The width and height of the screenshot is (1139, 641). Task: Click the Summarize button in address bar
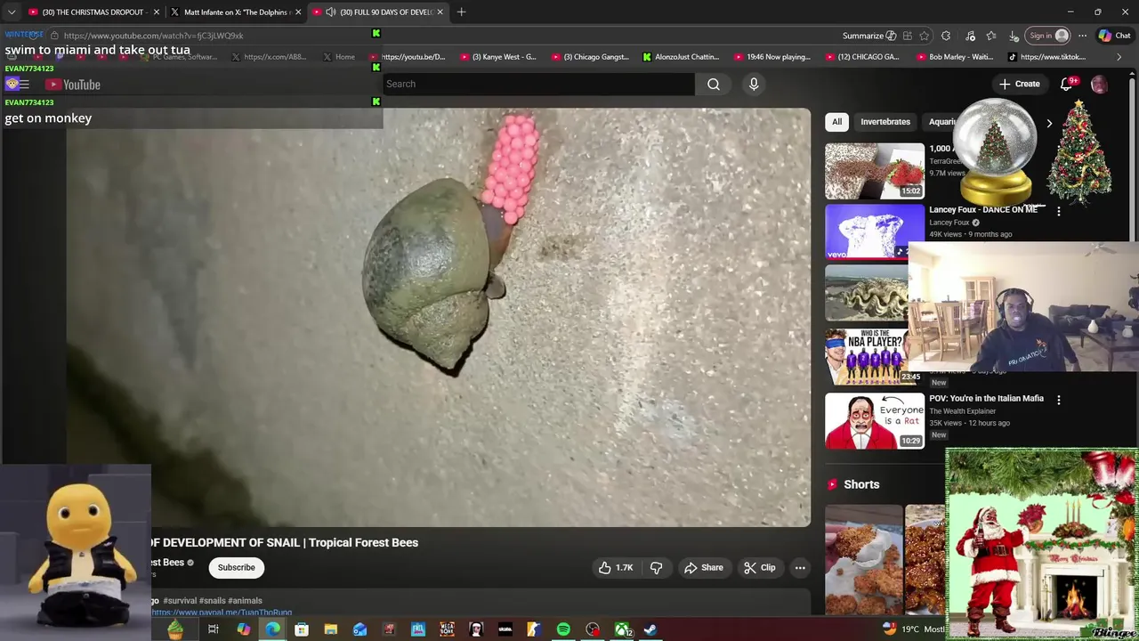(869, 36)
